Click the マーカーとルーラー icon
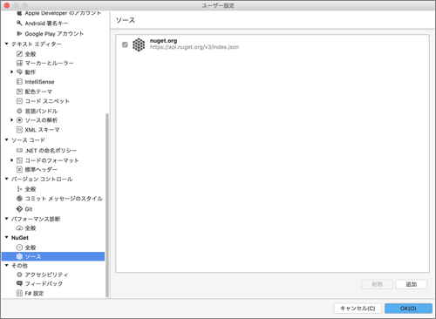Screen dimensions: 436x319 (19, 63)
